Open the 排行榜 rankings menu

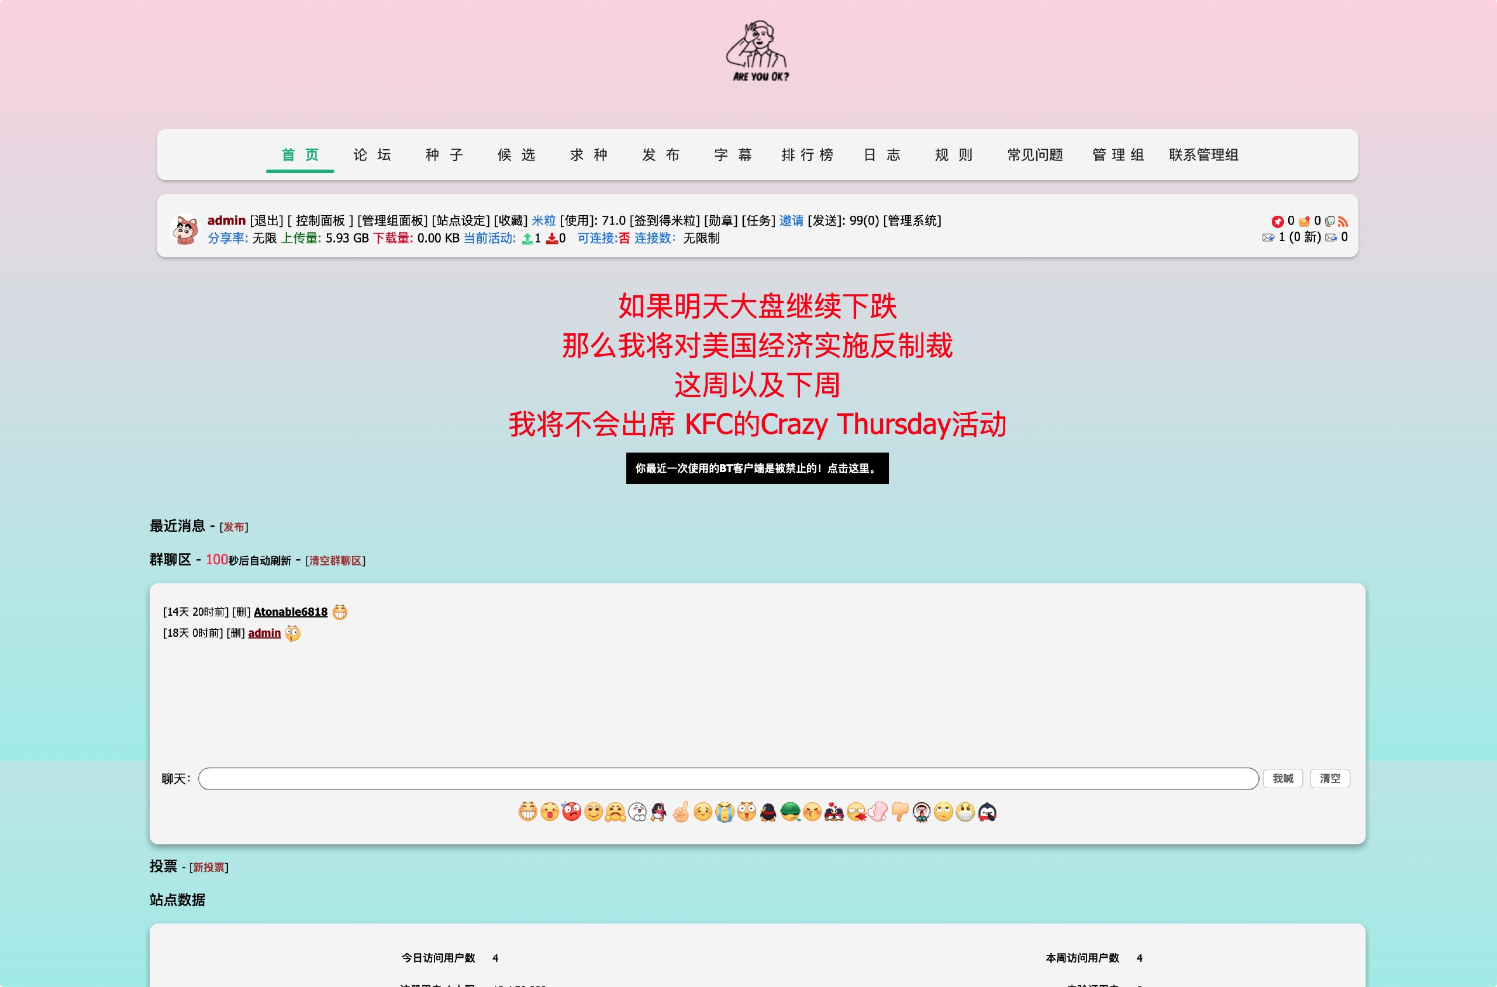(x=807, y=155)
